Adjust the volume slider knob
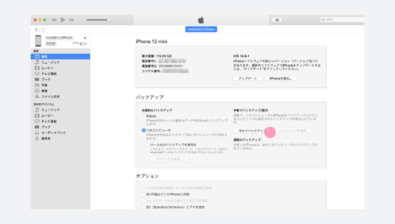This screenshot has height=224, width=395. tap(109, 20)
